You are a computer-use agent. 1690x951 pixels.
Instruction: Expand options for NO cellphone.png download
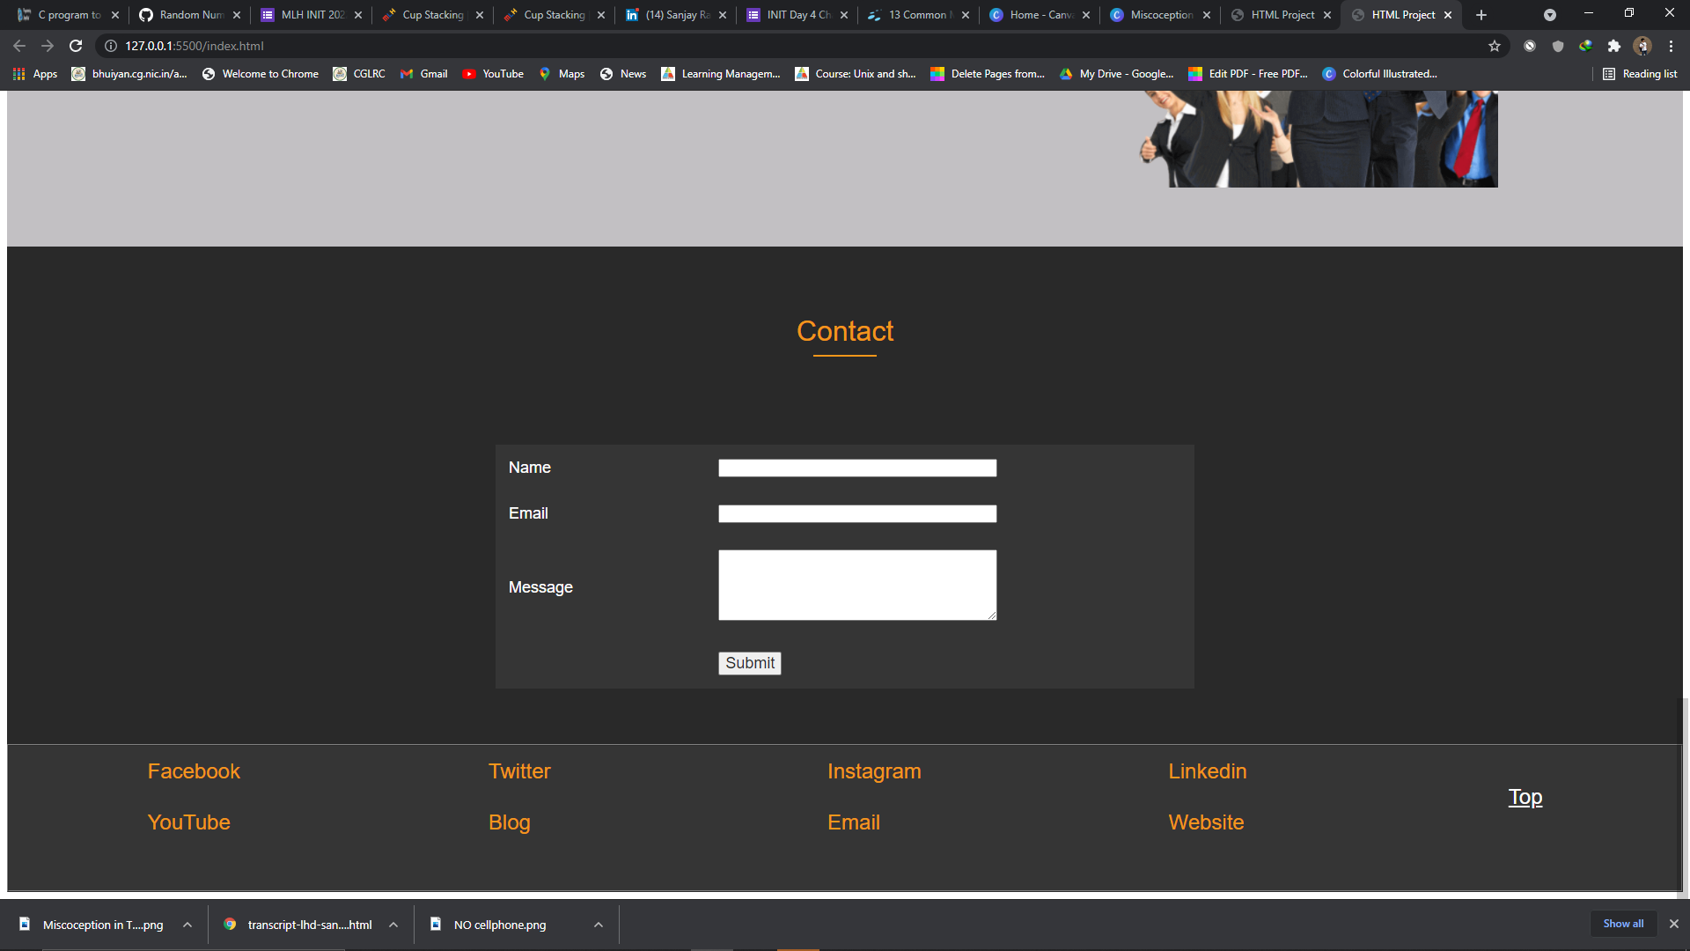click(599, 925)
